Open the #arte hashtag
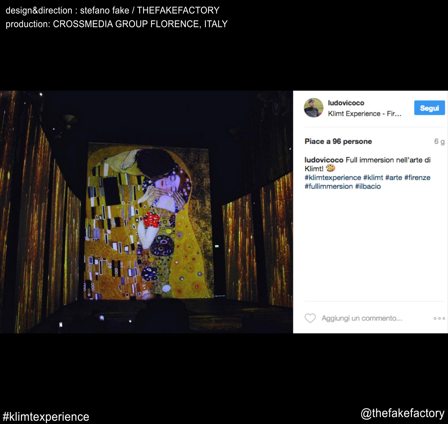448x424 pixels. point(394,178)
